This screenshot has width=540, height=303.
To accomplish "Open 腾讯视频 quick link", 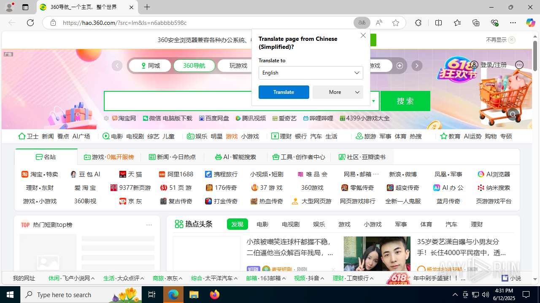I will 251,118.
